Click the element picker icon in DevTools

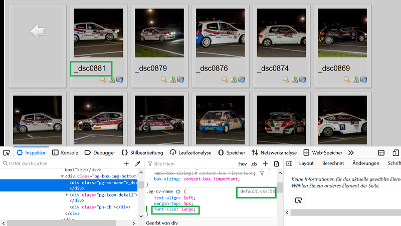(x=6, y=152)
